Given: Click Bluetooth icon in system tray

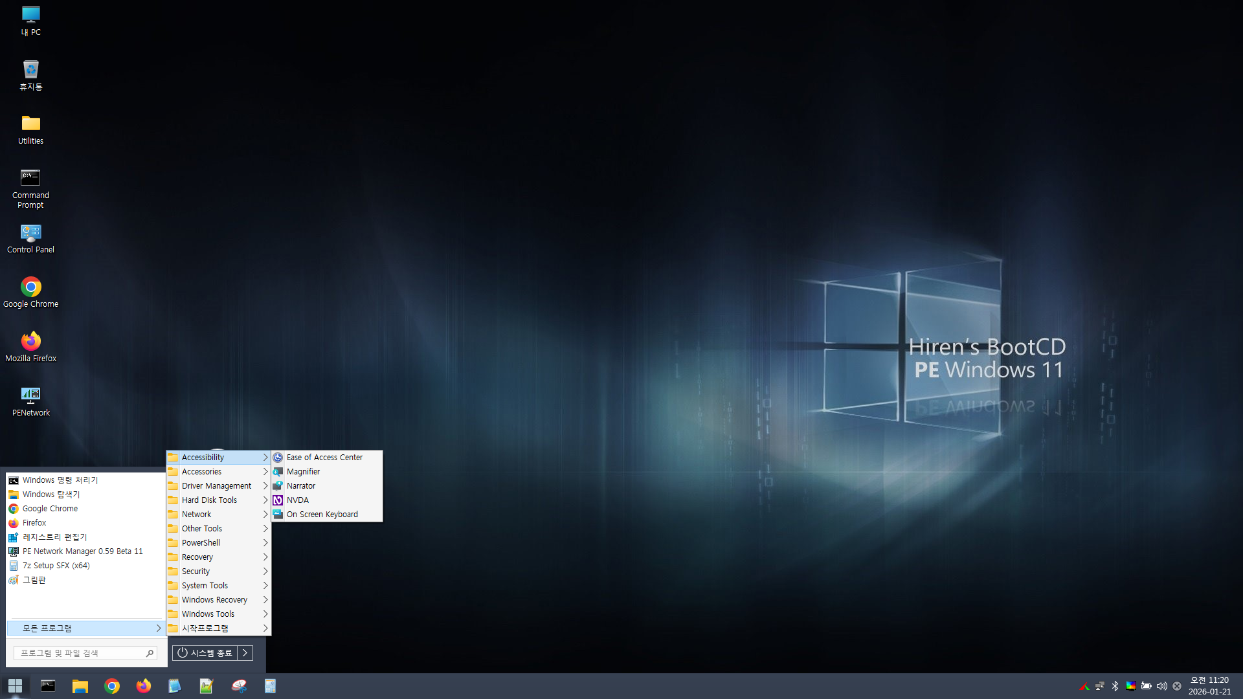Looking at the screenshot, I should click(x=1115, y=686).
